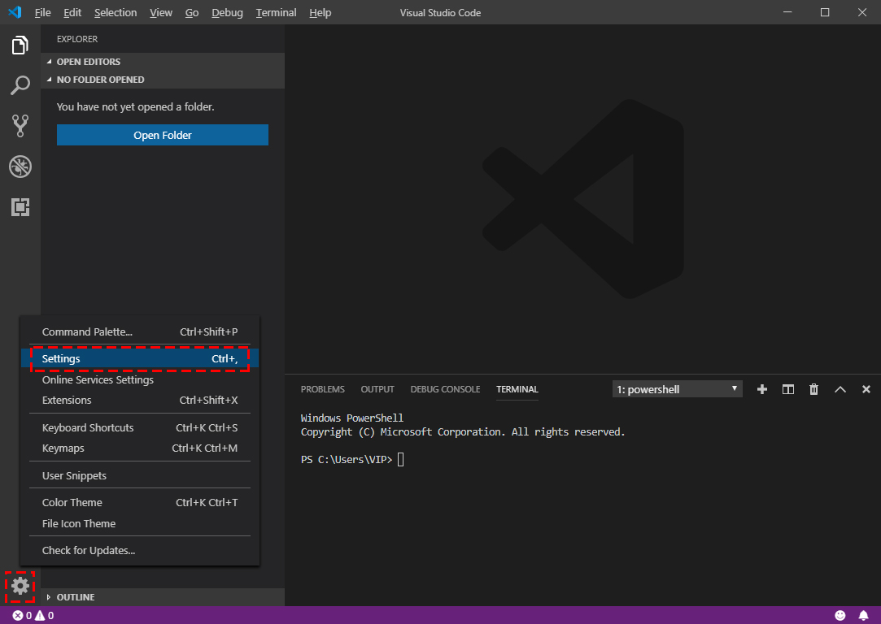Switch to the Debug Console tab
The height and width of the screenshot is (624, 881).
coord(445,389)
